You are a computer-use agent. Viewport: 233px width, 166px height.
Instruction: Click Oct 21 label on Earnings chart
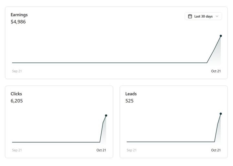(x=216, y=71)
